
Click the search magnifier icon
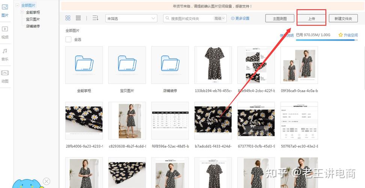click(167, 18)
